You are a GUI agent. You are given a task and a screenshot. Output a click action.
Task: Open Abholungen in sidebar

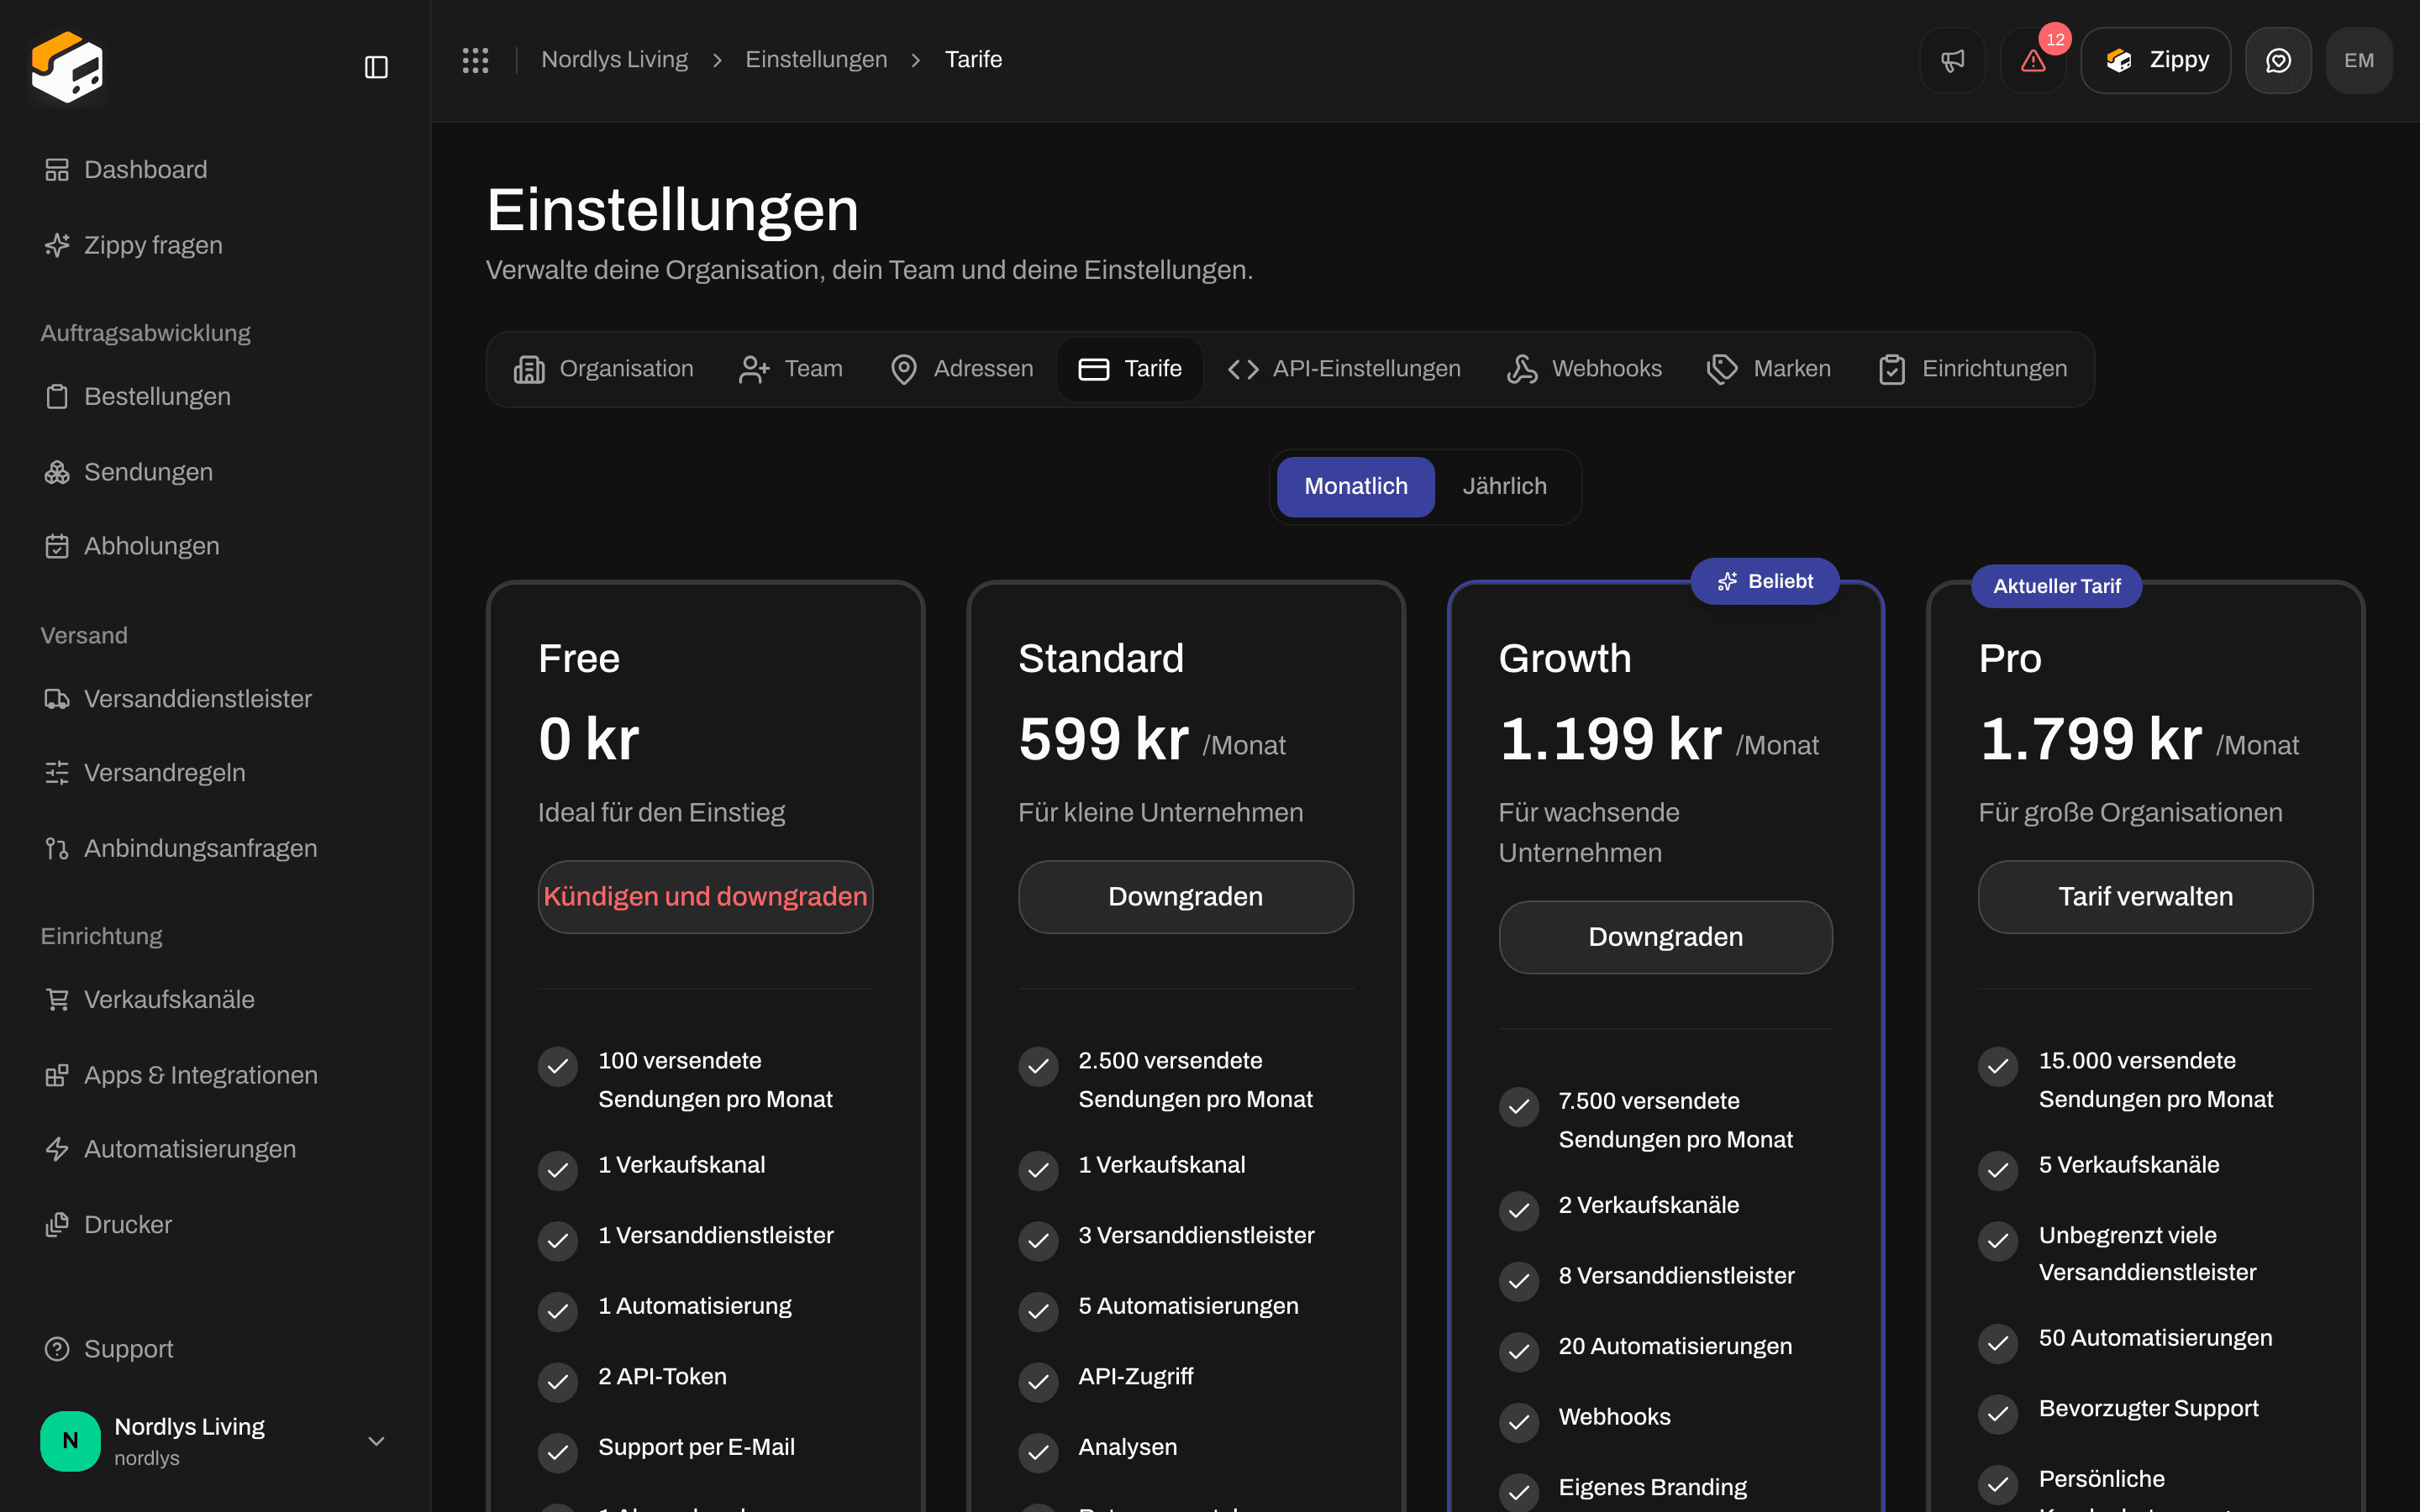pyautogui.click(x=215, y=546)
